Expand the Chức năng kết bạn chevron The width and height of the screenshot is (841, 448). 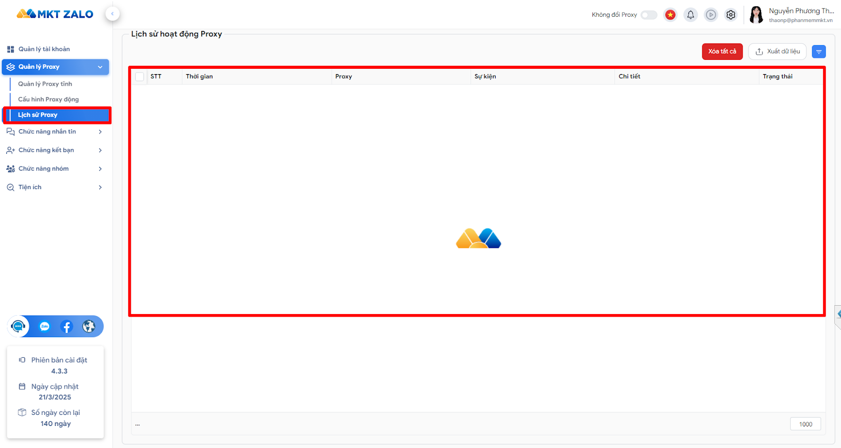(x=100, y=150)
